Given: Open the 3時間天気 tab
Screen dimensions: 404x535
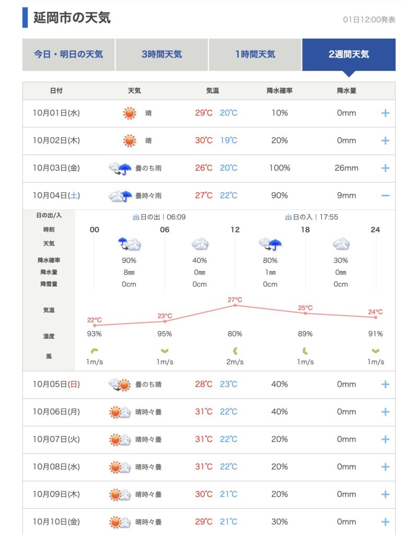Looking at the screenshot, I should 161,54.
